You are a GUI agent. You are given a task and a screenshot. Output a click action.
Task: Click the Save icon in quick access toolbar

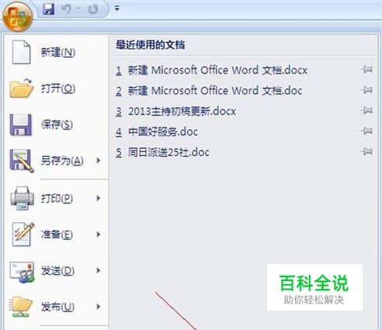(x=48, y=9)
